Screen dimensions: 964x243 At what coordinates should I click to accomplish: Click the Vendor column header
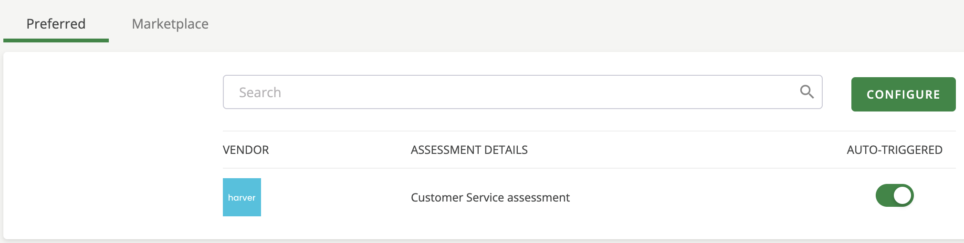(246, 150)
